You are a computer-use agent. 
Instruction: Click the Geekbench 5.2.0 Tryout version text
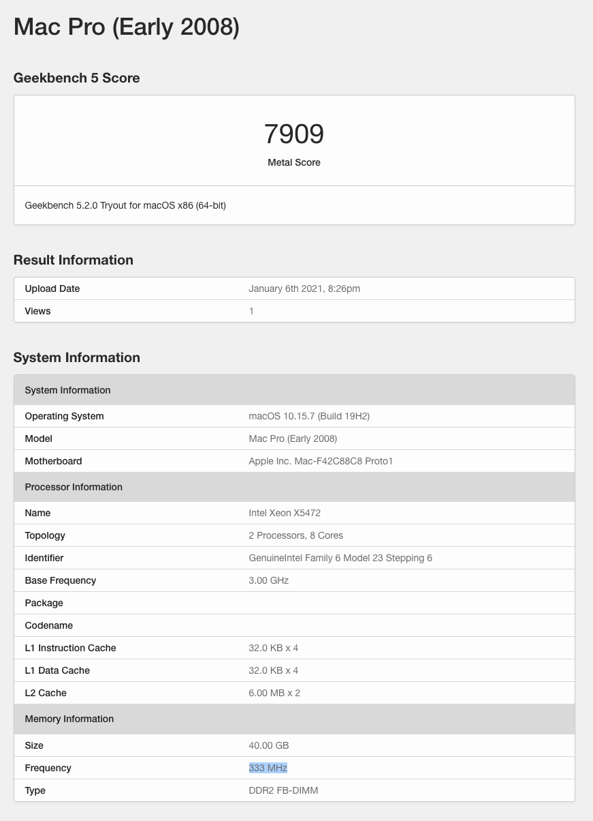(125, 205)
